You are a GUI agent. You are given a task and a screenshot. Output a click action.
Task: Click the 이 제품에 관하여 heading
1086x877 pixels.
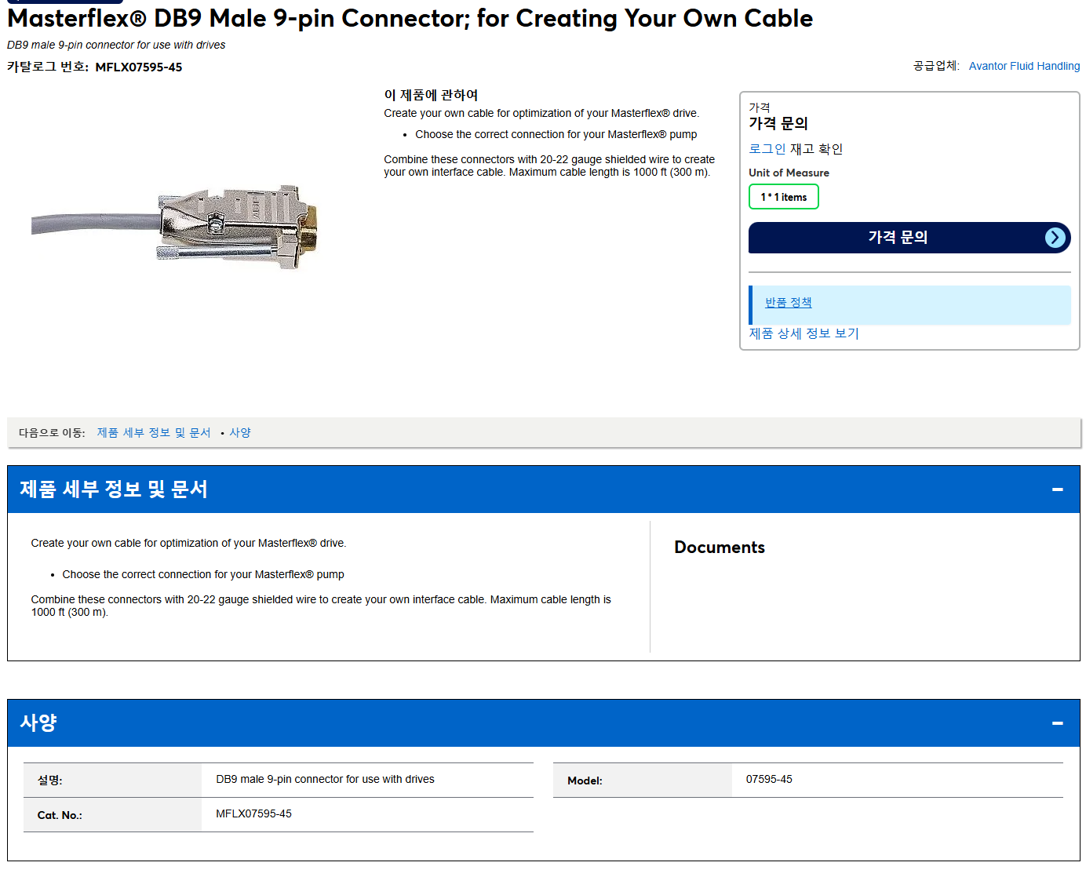tap(431, 95)
